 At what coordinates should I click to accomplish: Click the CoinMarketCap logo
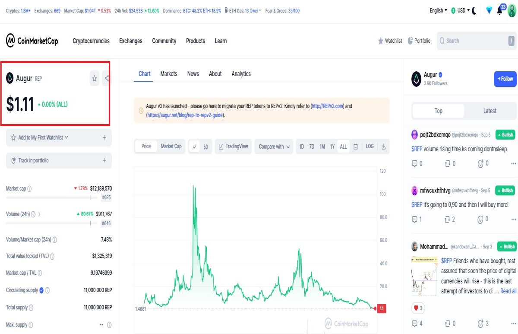(32, 41)
